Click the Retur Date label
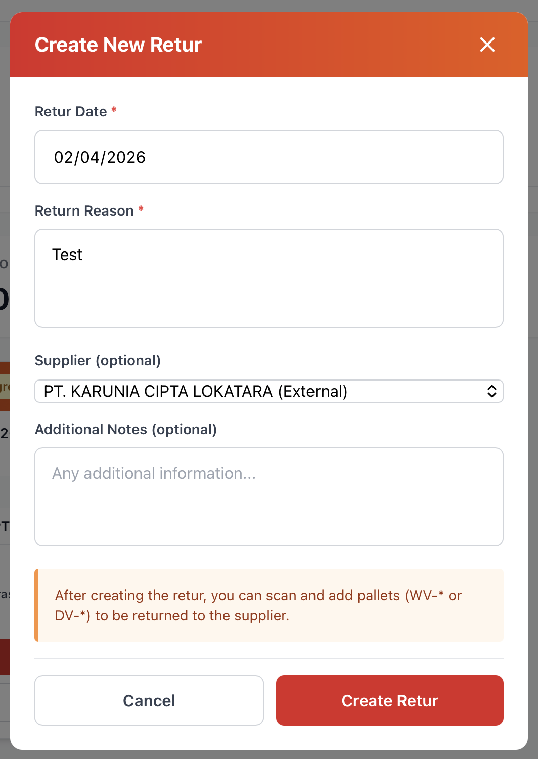 tap(71, 111)
